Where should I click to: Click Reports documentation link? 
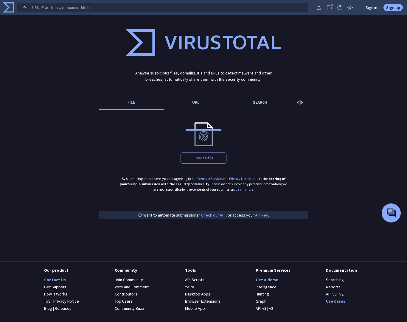[333, 287]
